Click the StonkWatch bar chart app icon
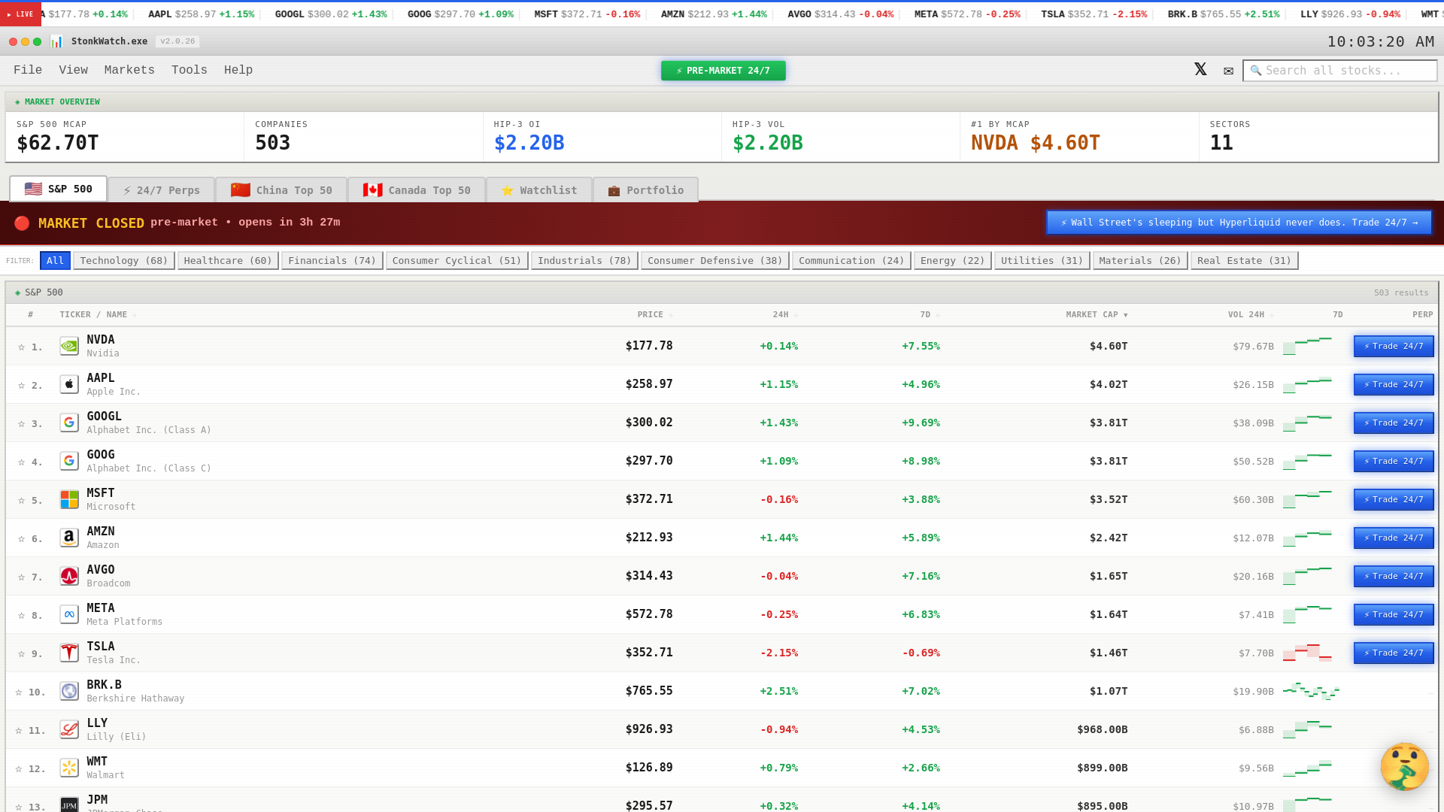This screenshot has height=812, width=1444. click(x=56, y=41)
